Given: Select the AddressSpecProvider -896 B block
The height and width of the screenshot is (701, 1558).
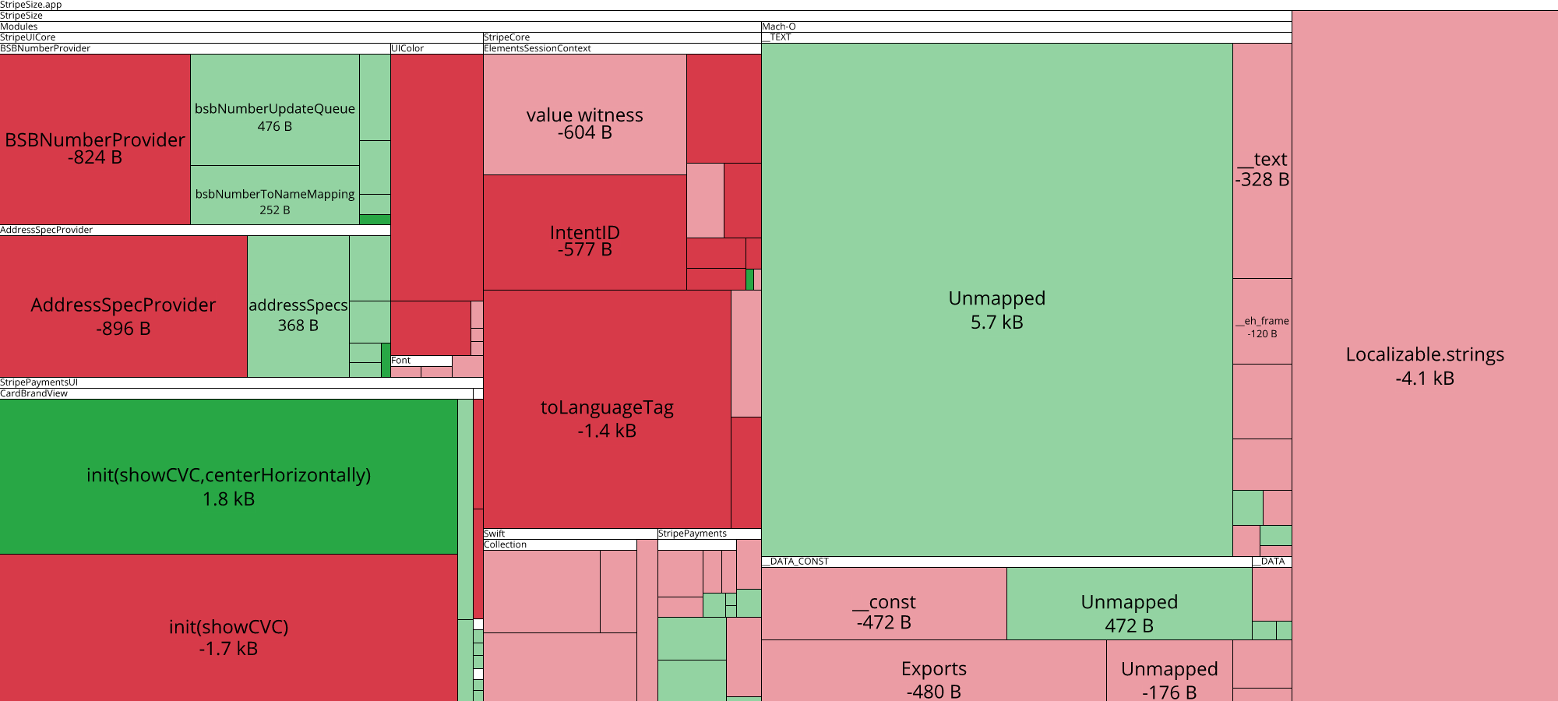Looking at the screenshot, I should click(x=123, y=307).
